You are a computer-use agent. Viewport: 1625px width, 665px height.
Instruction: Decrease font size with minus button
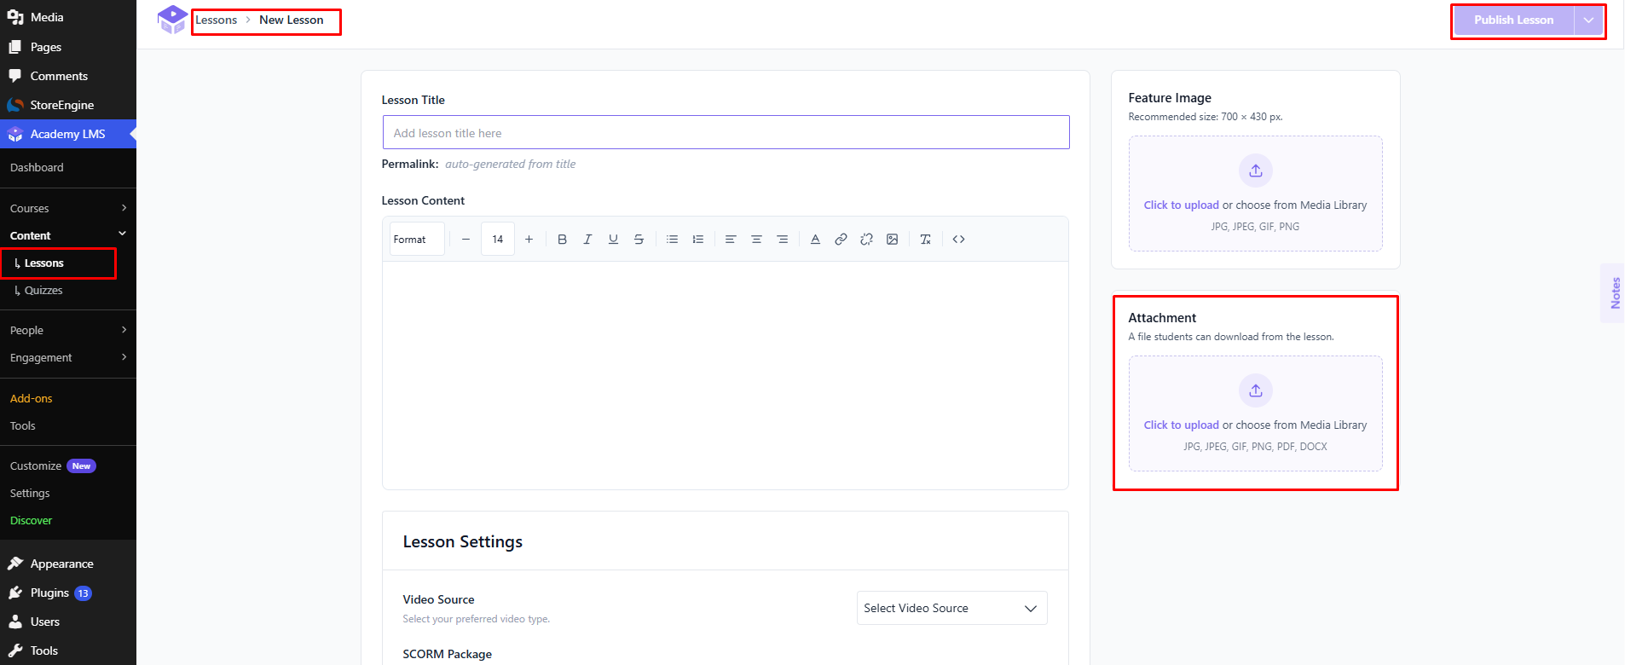pyautogui.click(x=466, y=240)
